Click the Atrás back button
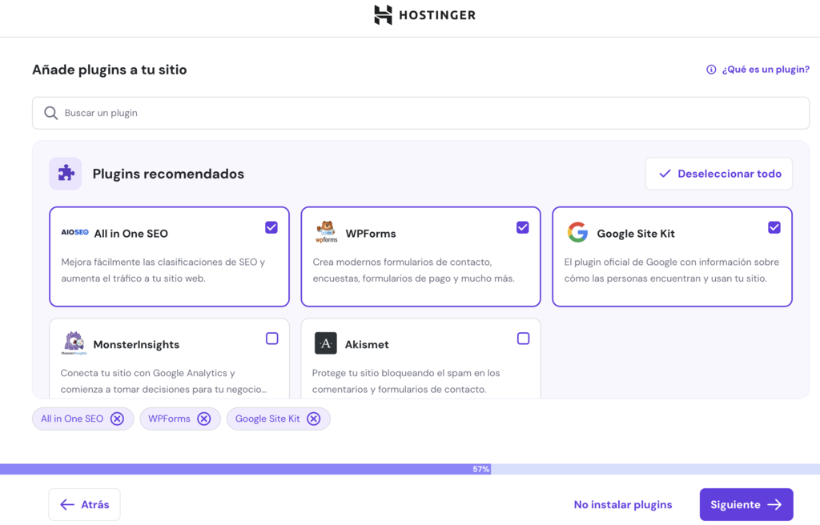820x525 pixels. [x=83, y=504]
